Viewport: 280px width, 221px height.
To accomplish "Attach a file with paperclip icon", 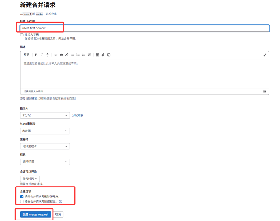I will click(103, 55).
